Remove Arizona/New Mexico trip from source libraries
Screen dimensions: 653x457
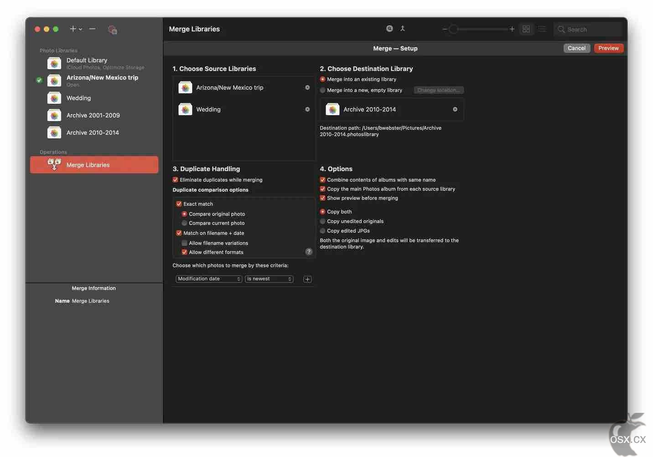pos(307,87)
